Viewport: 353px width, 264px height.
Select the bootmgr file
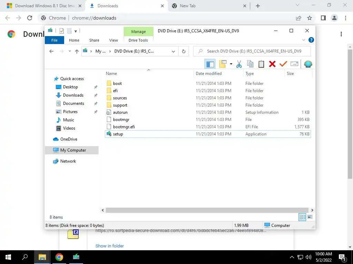[121, 120]
